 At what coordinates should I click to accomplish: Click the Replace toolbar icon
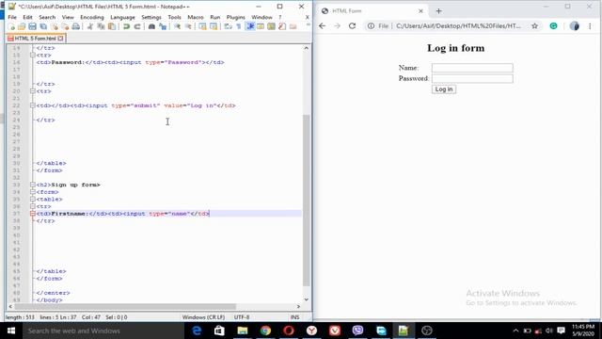[163, 26]
